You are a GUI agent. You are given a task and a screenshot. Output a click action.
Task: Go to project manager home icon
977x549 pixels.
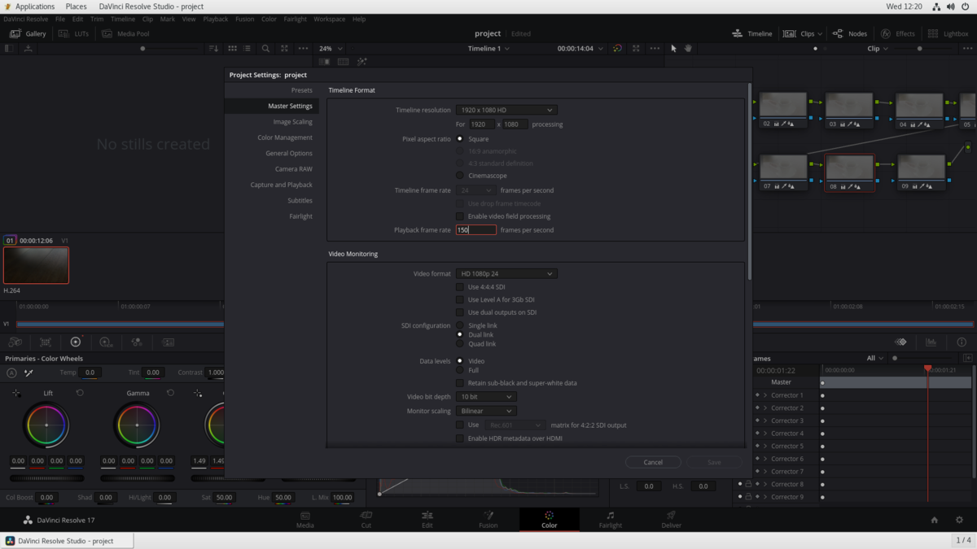click(935, 520)
